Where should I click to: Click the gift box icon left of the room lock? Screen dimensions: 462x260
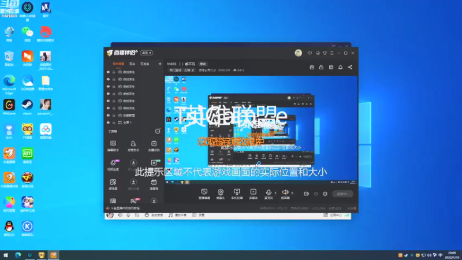pyautogui.click(x=312, y=67)
